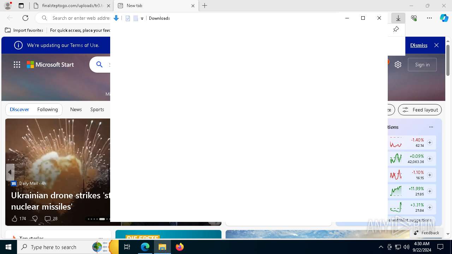Open the notification center icon
Screen dimensions: 452x254
(x=440, y=247)
